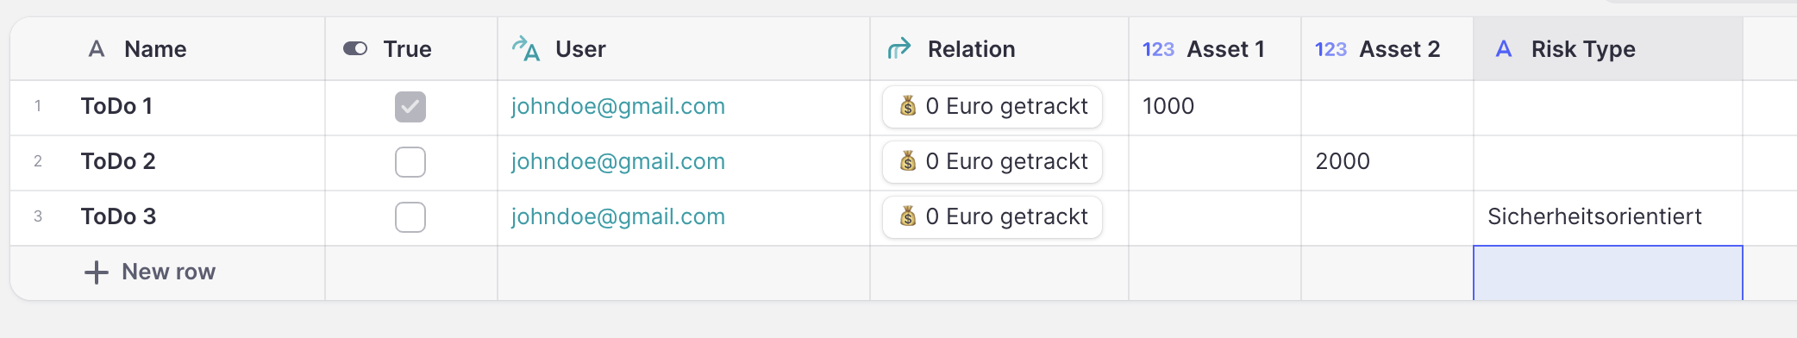Screen dimensions: 1797x338
Task: Click the 123 number icon for Asset 2
Action: 1331,49
